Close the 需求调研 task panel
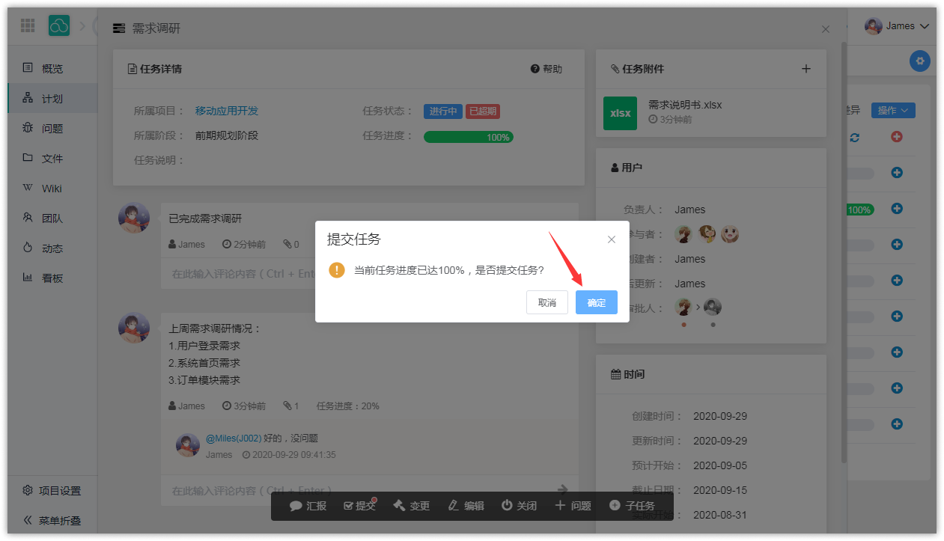944x541 pixels. coord(826,29)
